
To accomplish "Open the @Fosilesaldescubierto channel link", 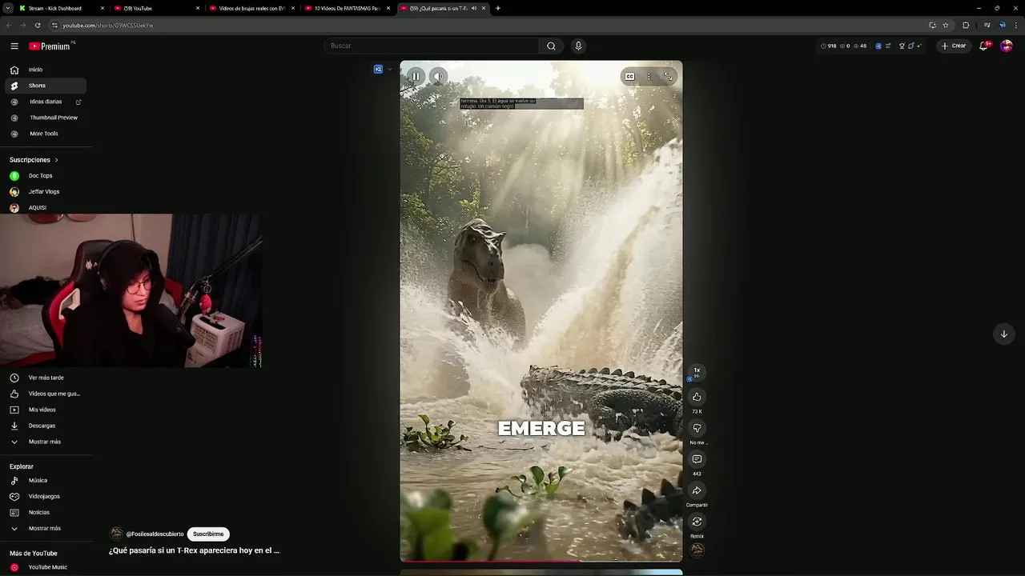I will pos(155,534).
